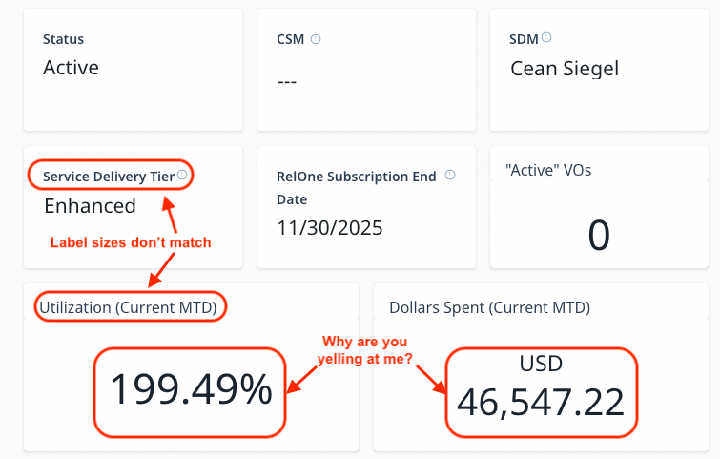This screenshot has width=720, height=459.
Task: Click the Active VOs count of 0
Action: tap(599, 235)
